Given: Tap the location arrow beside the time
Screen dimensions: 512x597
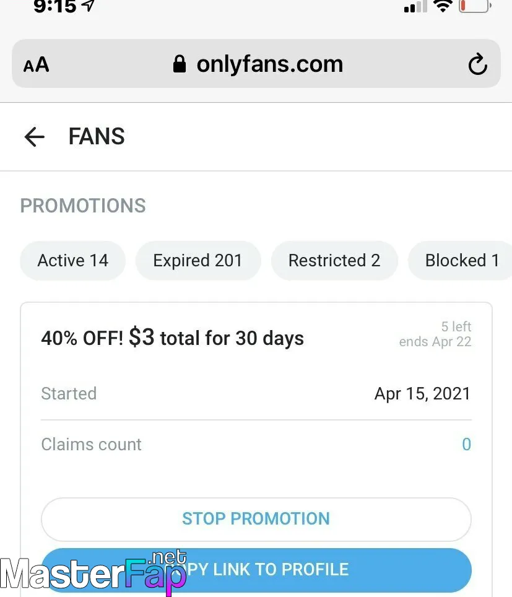Looking at the screenshot, I should [89, 6].
